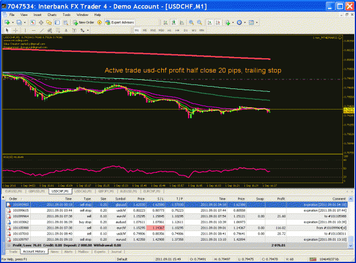Viewport: 356px width, 263px height.
Task: Select the vertical line drawing tool
Action: 25,30
